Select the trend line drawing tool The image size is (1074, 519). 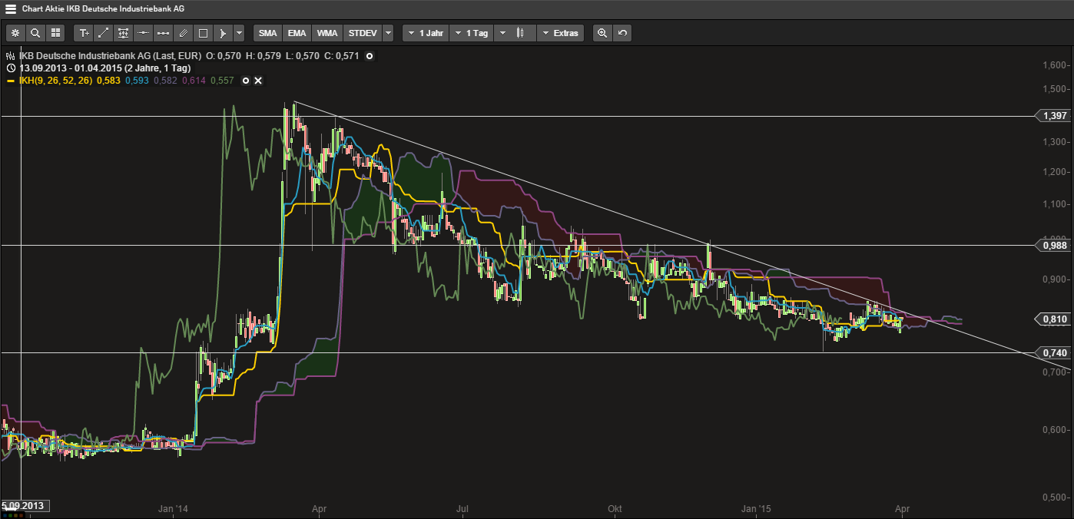(x=104, y=33)
